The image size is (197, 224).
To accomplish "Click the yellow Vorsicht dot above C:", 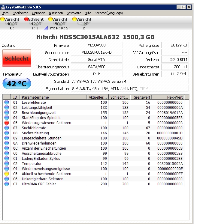I will 2,19.
